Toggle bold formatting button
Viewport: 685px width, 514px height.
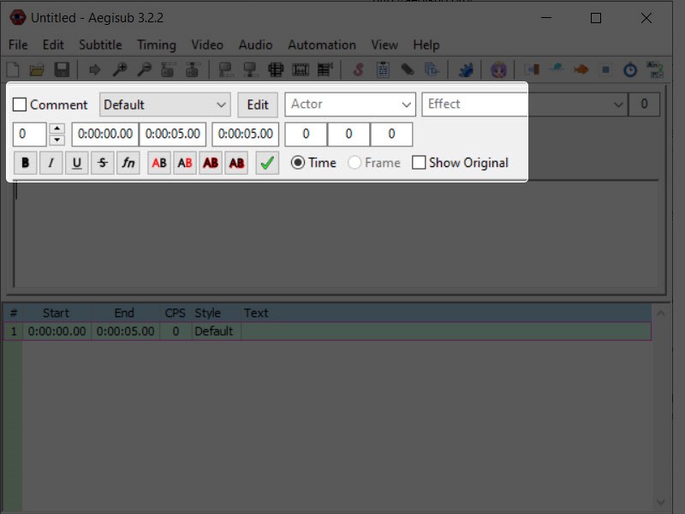25,163
